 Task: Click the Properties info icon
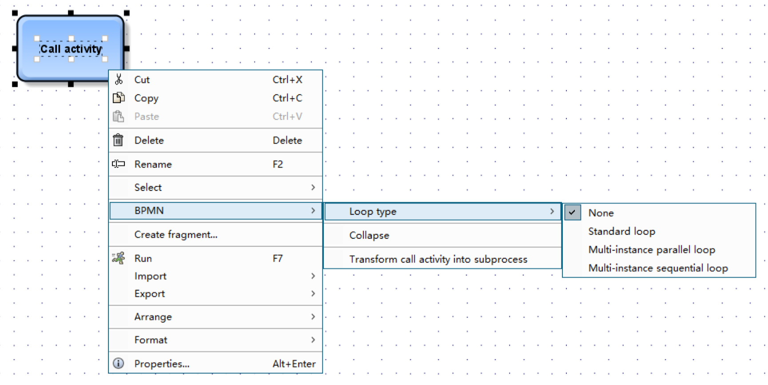(x=119, y=364)
